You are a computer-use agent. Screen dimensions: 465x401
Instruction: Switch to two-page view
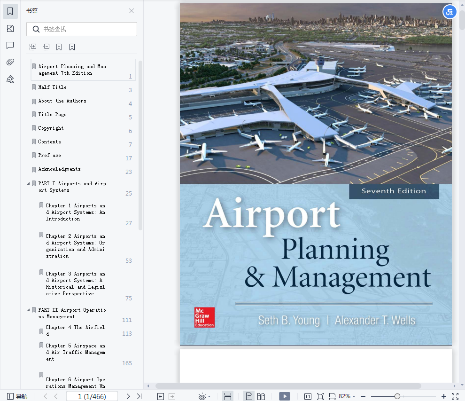[x=261, y=397]
